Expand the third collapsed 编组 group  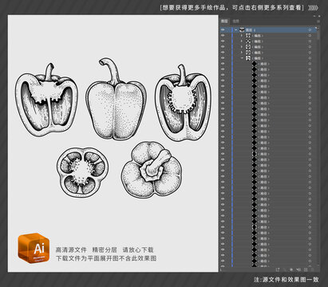242,47
